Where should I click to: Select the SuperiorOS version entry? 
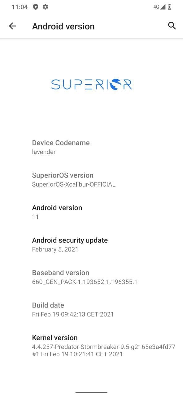91,179
